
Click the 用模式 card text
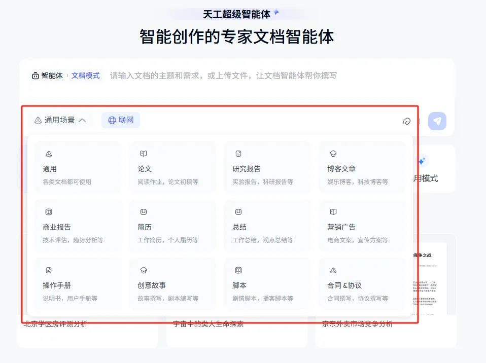[426, 178]
